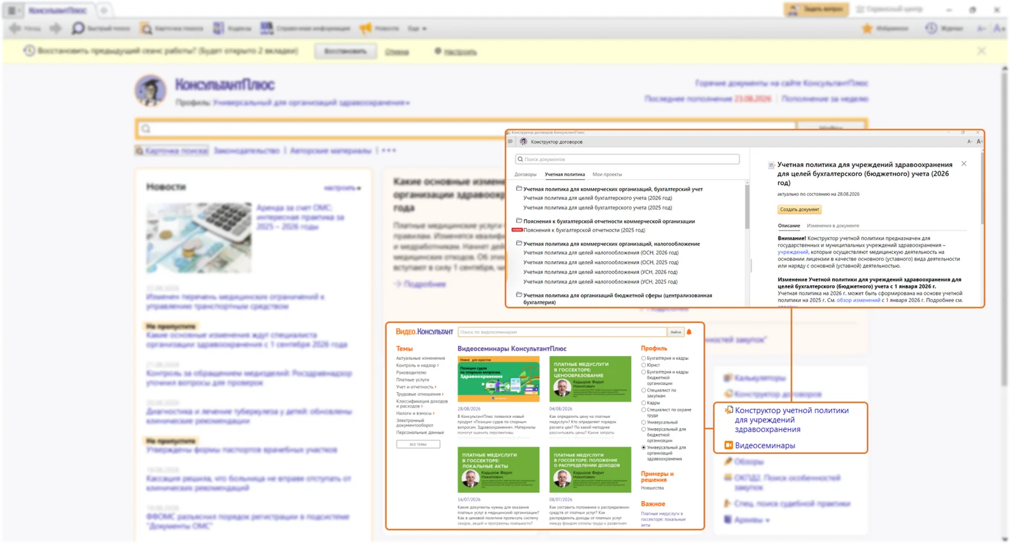Screen dimensions: 1010x544
Task: Open Платные медуслуги: Локальные акты video thumbnail
Action: 498,470
